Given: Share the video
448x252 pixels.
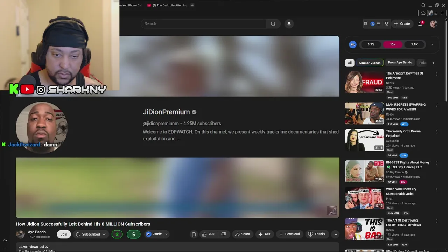Looking at the screenshot, I should [x=242, y=234].
